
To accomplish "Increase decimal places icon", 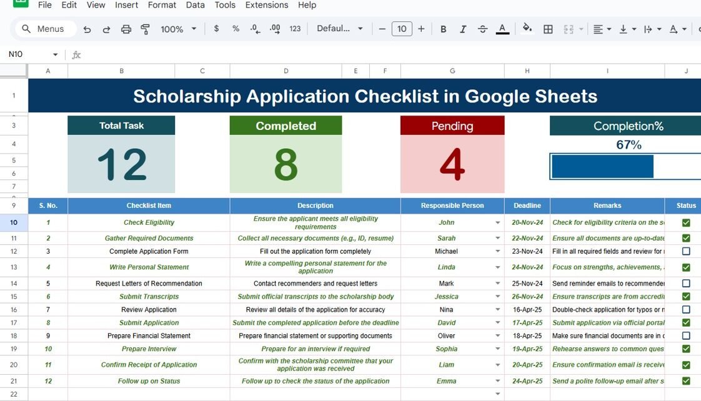I will [275, 29].
